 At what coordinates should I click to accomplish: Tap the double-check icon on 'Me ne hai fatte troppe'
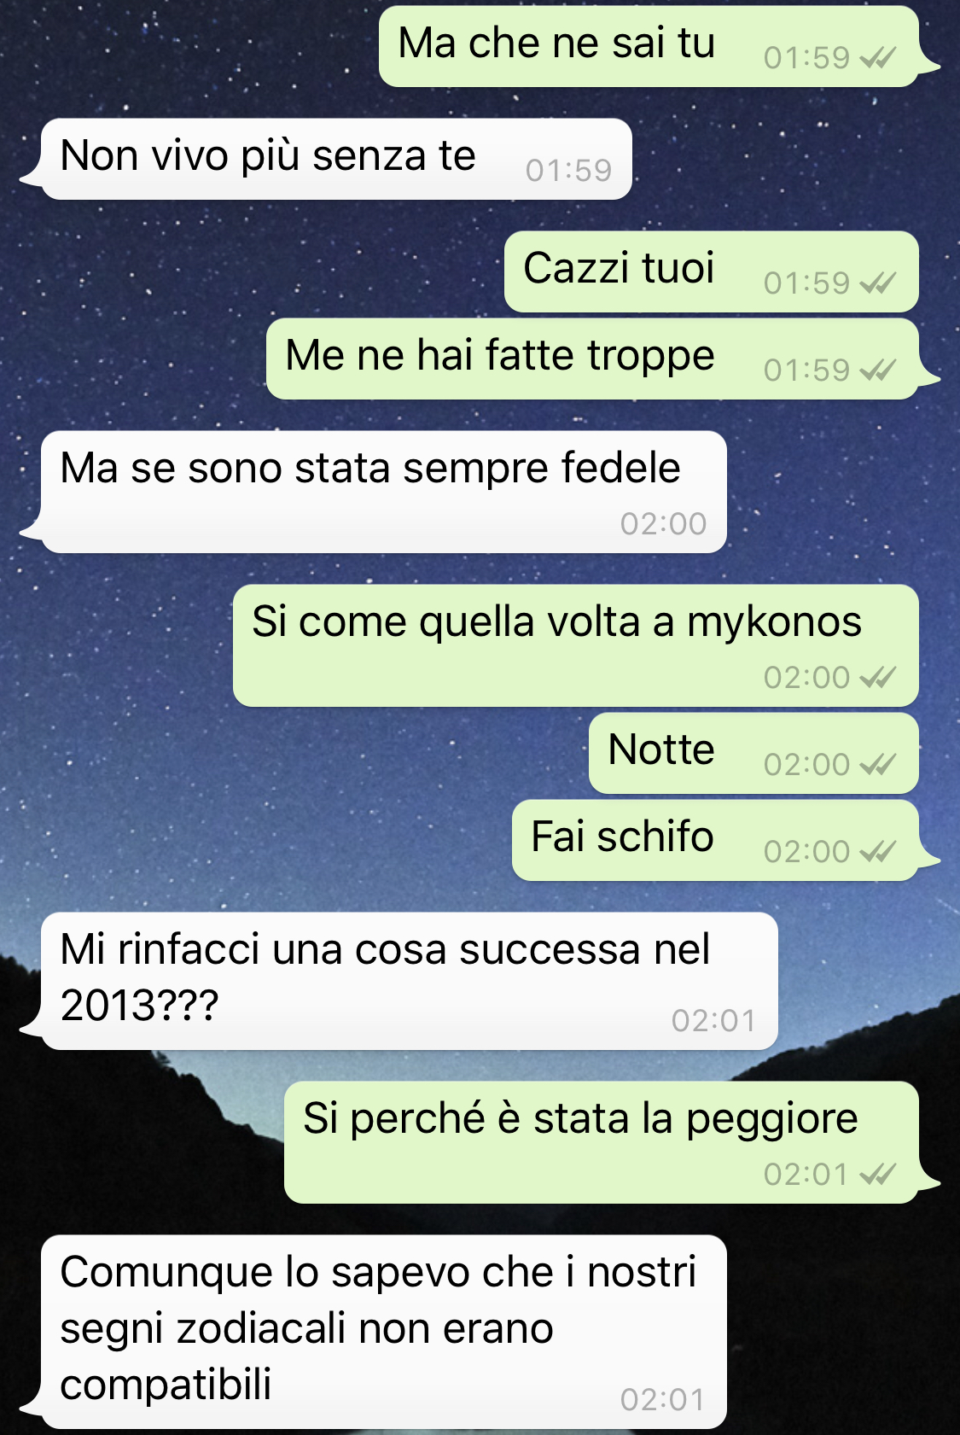tap(878, 370)
